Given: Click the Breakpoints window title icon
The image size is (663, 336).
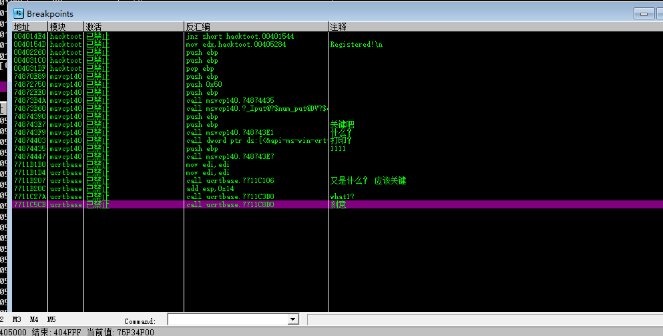Looking at the screenshot, I should 19,13.
